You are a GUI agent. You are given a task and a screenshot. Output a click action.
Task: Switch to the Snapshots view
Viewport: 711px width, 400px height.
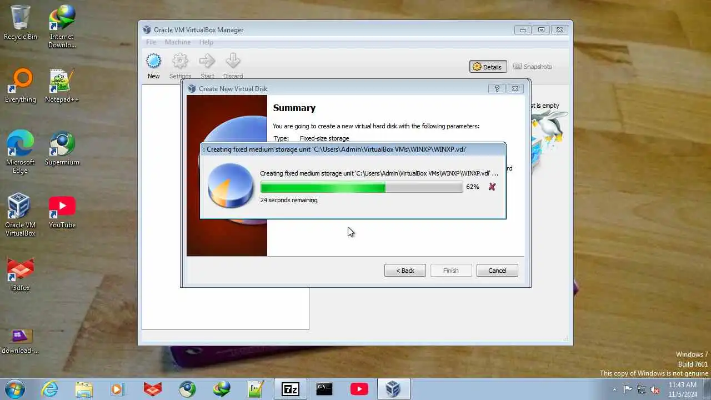pyautogui.click(x=533, y=67)
